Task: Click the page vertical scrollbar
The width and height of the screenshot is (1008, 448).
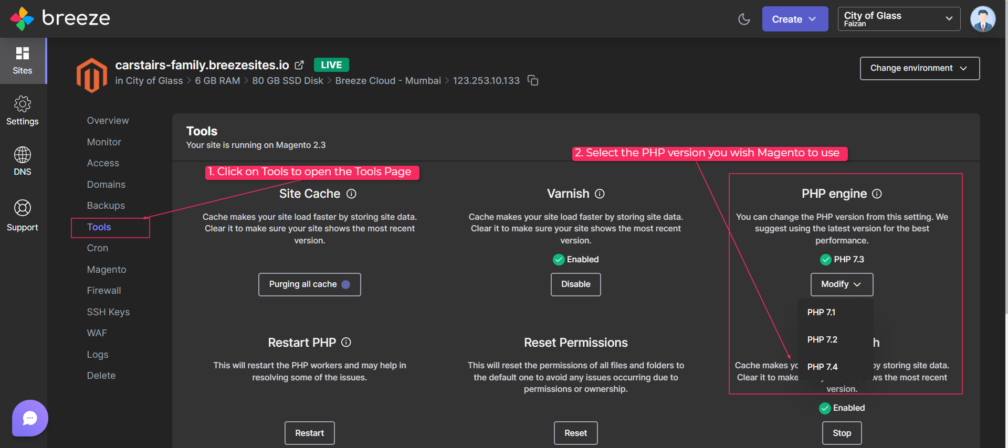Action: coord(1005,157)
